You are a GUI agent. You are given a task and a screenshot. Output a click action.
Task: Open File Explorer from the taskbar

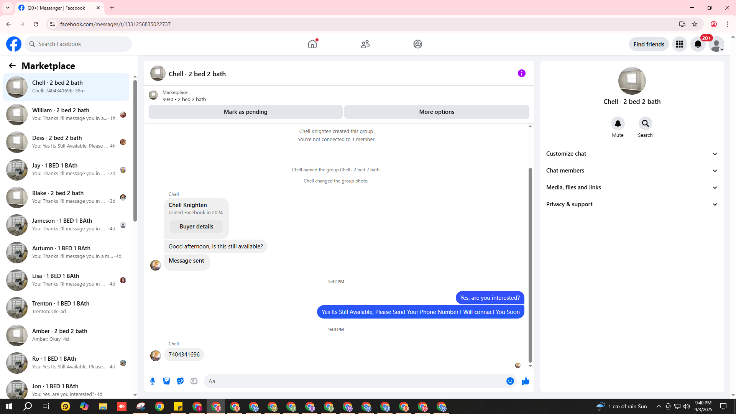pyautogui.click(x=103, y=406)
